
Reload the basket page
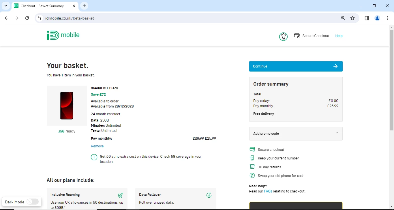coord(27,18)
